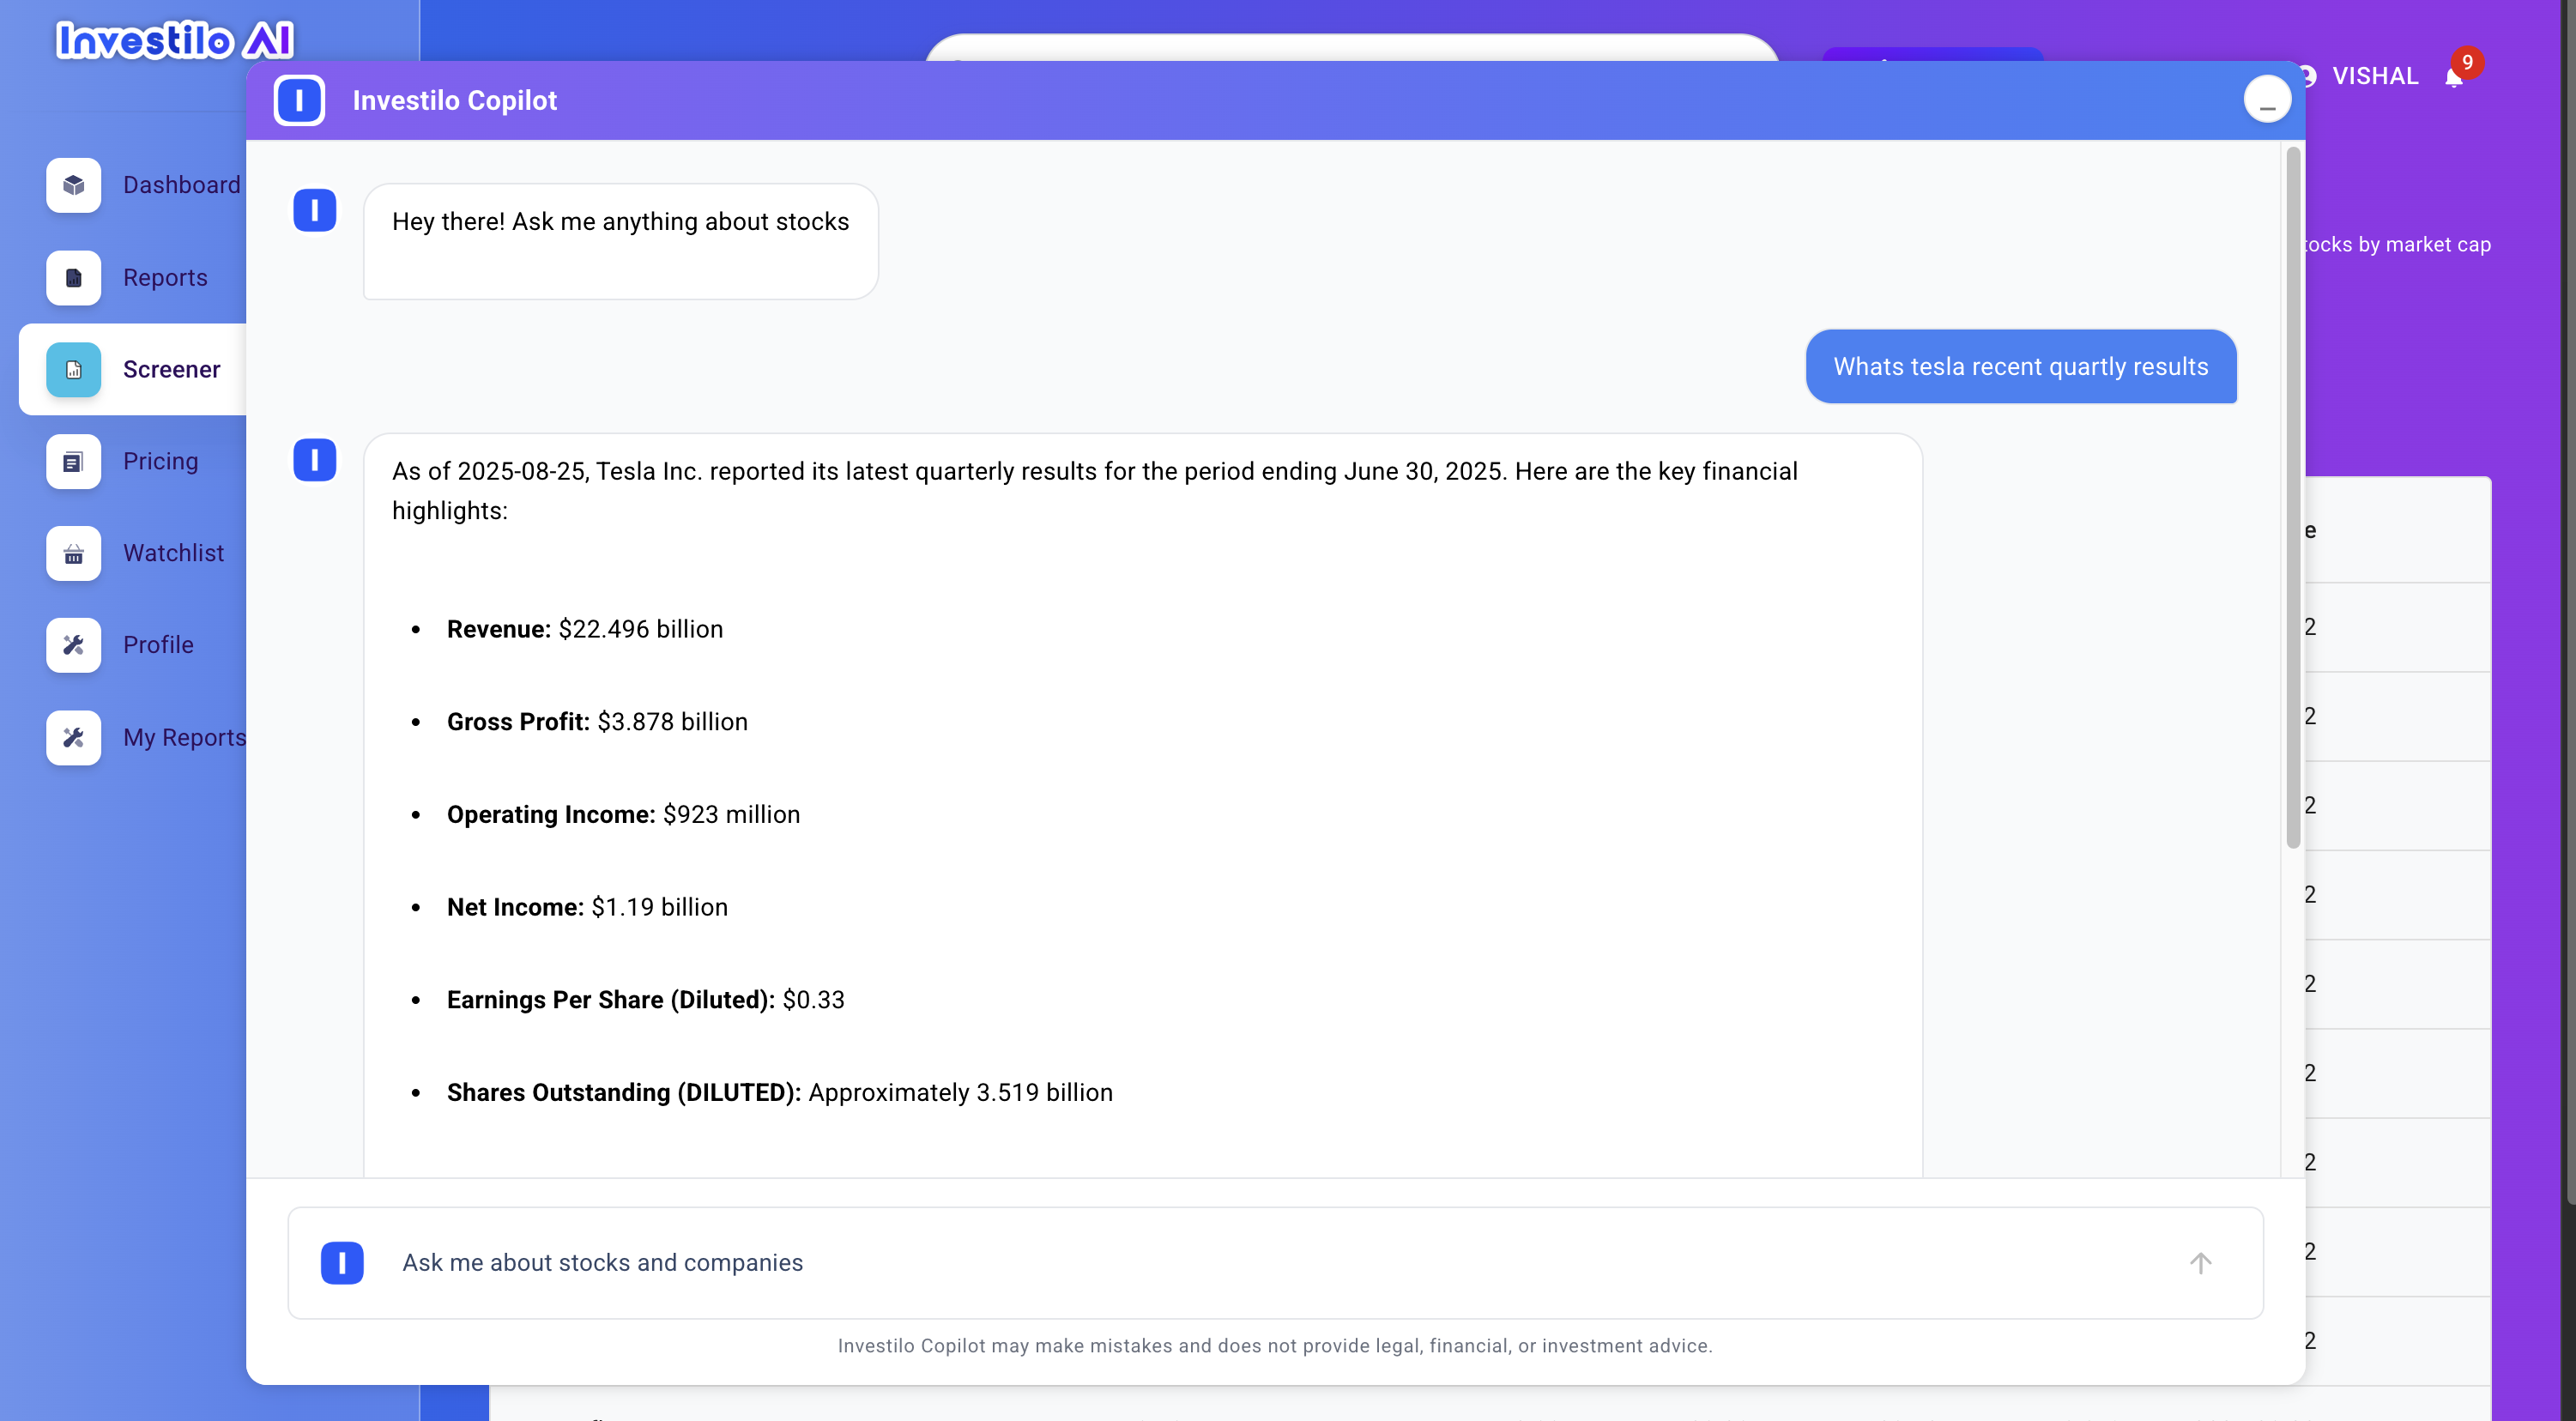Navigate to the Watchlist section
Screen dimensions: 2576x1421
(173, 553)
